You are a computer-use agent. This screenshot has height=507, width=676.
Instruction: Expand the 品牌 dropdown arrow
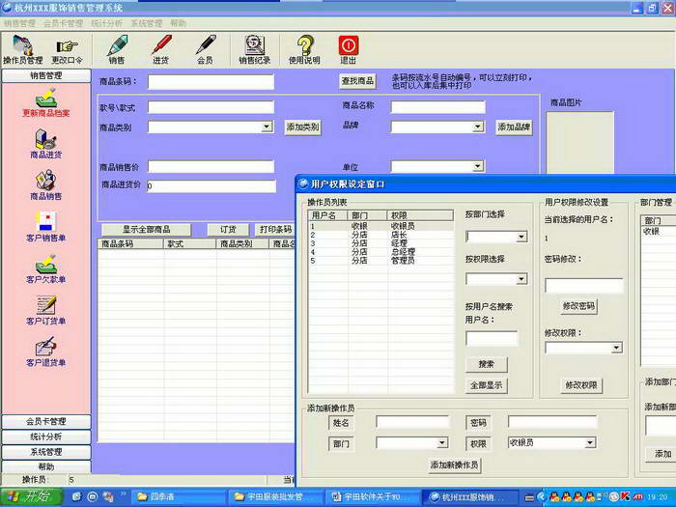coord(478,127)
